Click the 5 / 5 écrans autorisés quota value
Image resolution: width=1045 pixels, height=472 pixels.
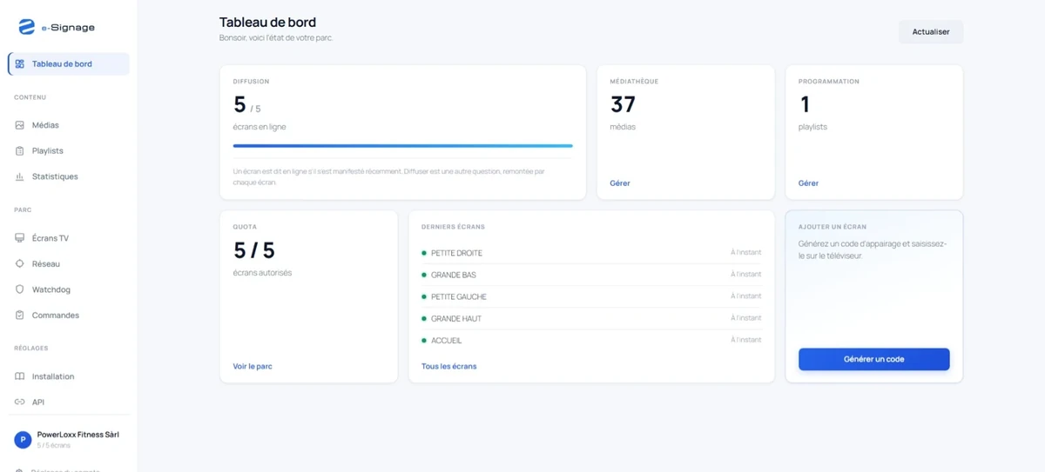click(x=254, y=250)
